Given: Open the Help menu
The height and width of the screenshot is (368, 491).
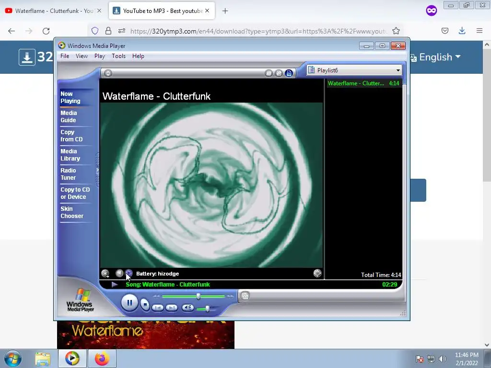Looking at the screenshot, I should [138, 56].
